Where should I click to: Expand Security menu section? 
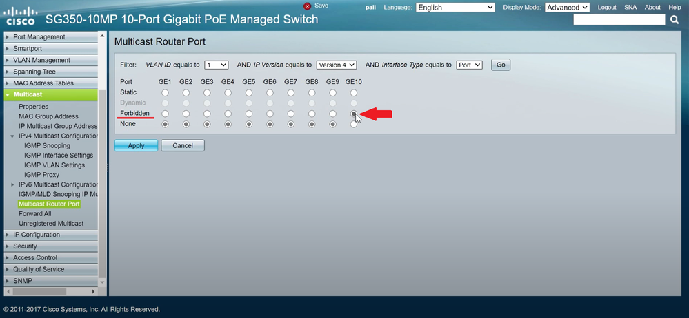click(x=51, y=246)
